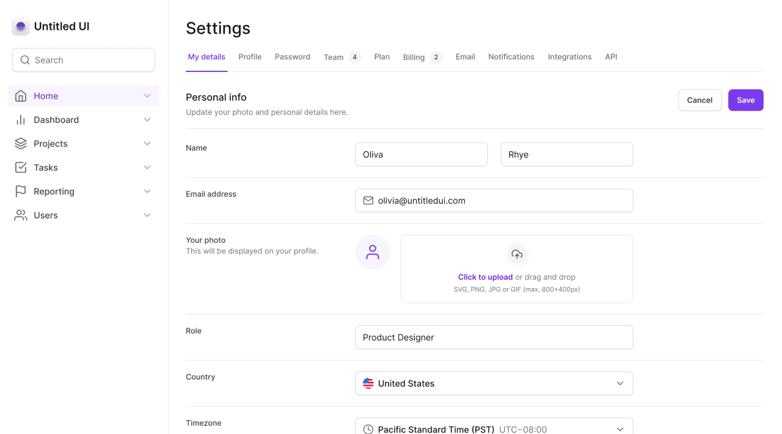Follow the Click to upload link
This screenshot has width=782, height=434.
click(485, 277)
